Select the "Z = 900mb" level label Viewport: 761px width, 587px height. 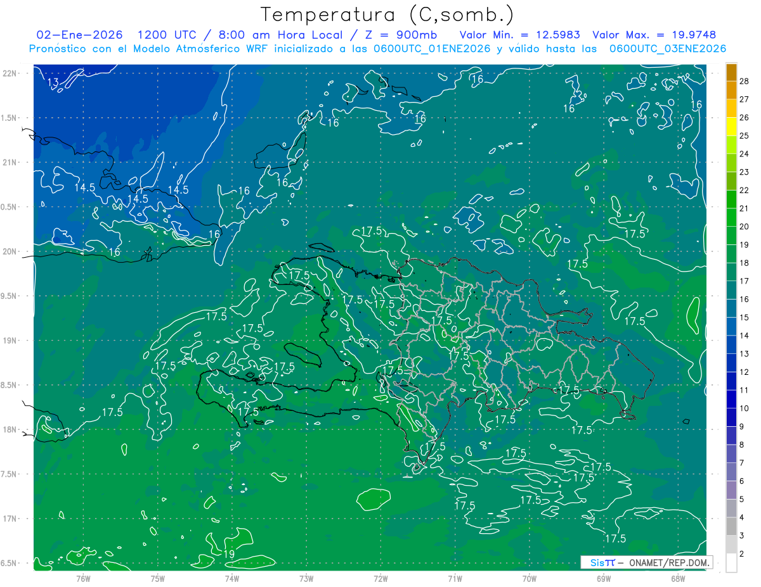click(x=401, y=35)
